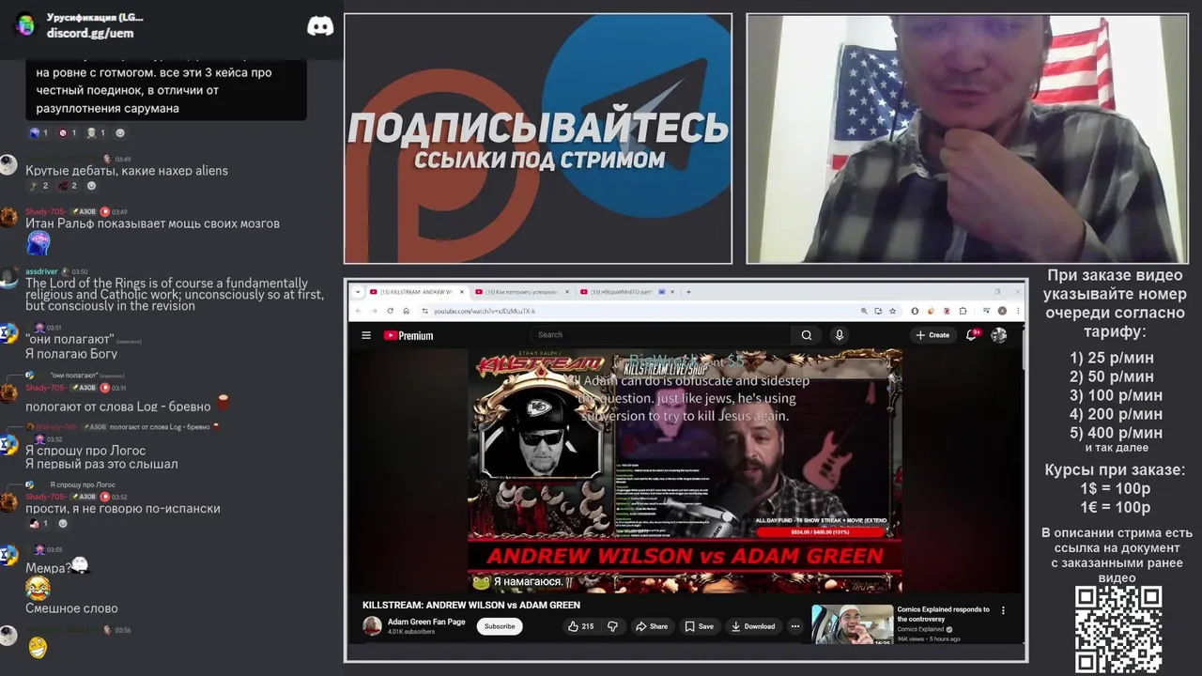Screen dimensions: 1202x676
Task: Open the YouTube account avatar menu
Action: tap(999, 335)
